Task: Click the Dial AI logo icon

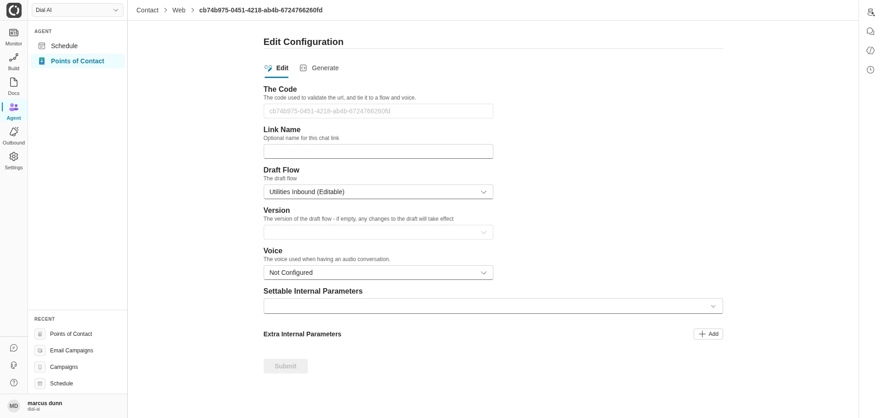Action: coord(14,10)
